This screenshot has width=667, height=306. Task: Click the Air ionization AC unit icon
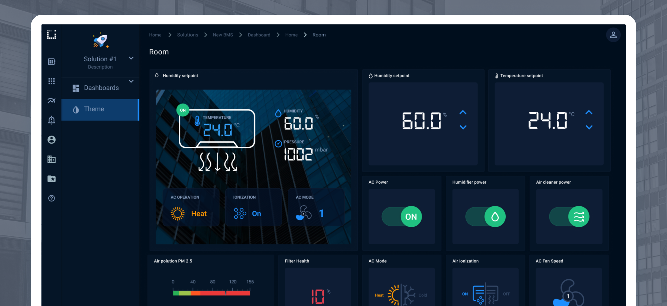pos(485,294)
